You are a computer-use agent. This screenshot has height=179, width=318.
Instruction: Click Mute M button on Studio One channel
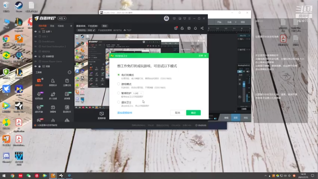pyautogui.click(x=240, y=80)
